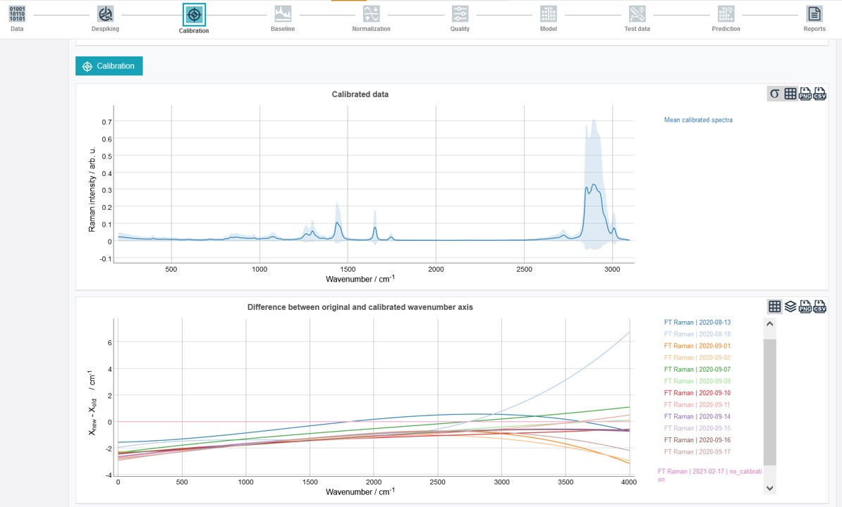Image resolution: width=842 pixels, height=507 pixels.
Task: Toggle FT Raman 2020-09-16 trace
Action: click(697, 441)
